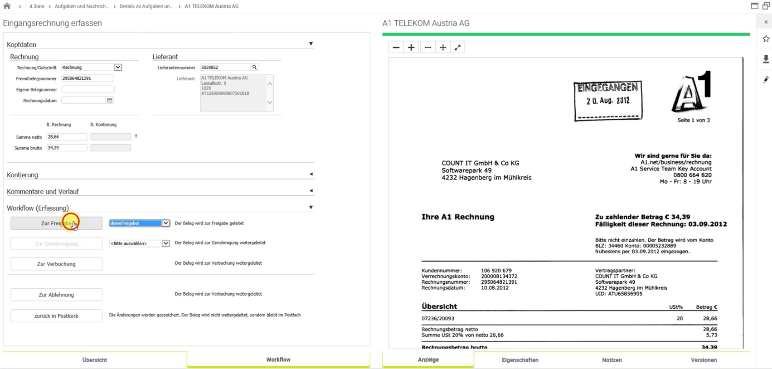Open the document viewer in fullscreen
772x369 pixels.
pyautogui.click(x=458, y=47)
